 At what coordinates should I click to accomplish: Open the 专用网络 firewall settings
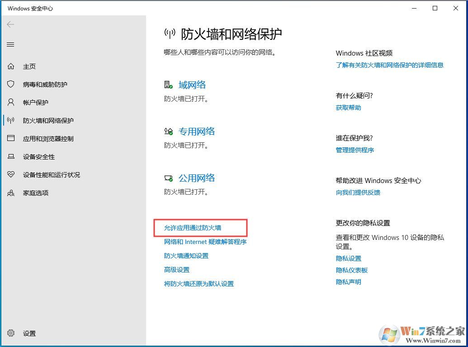(x=197, y=131)
